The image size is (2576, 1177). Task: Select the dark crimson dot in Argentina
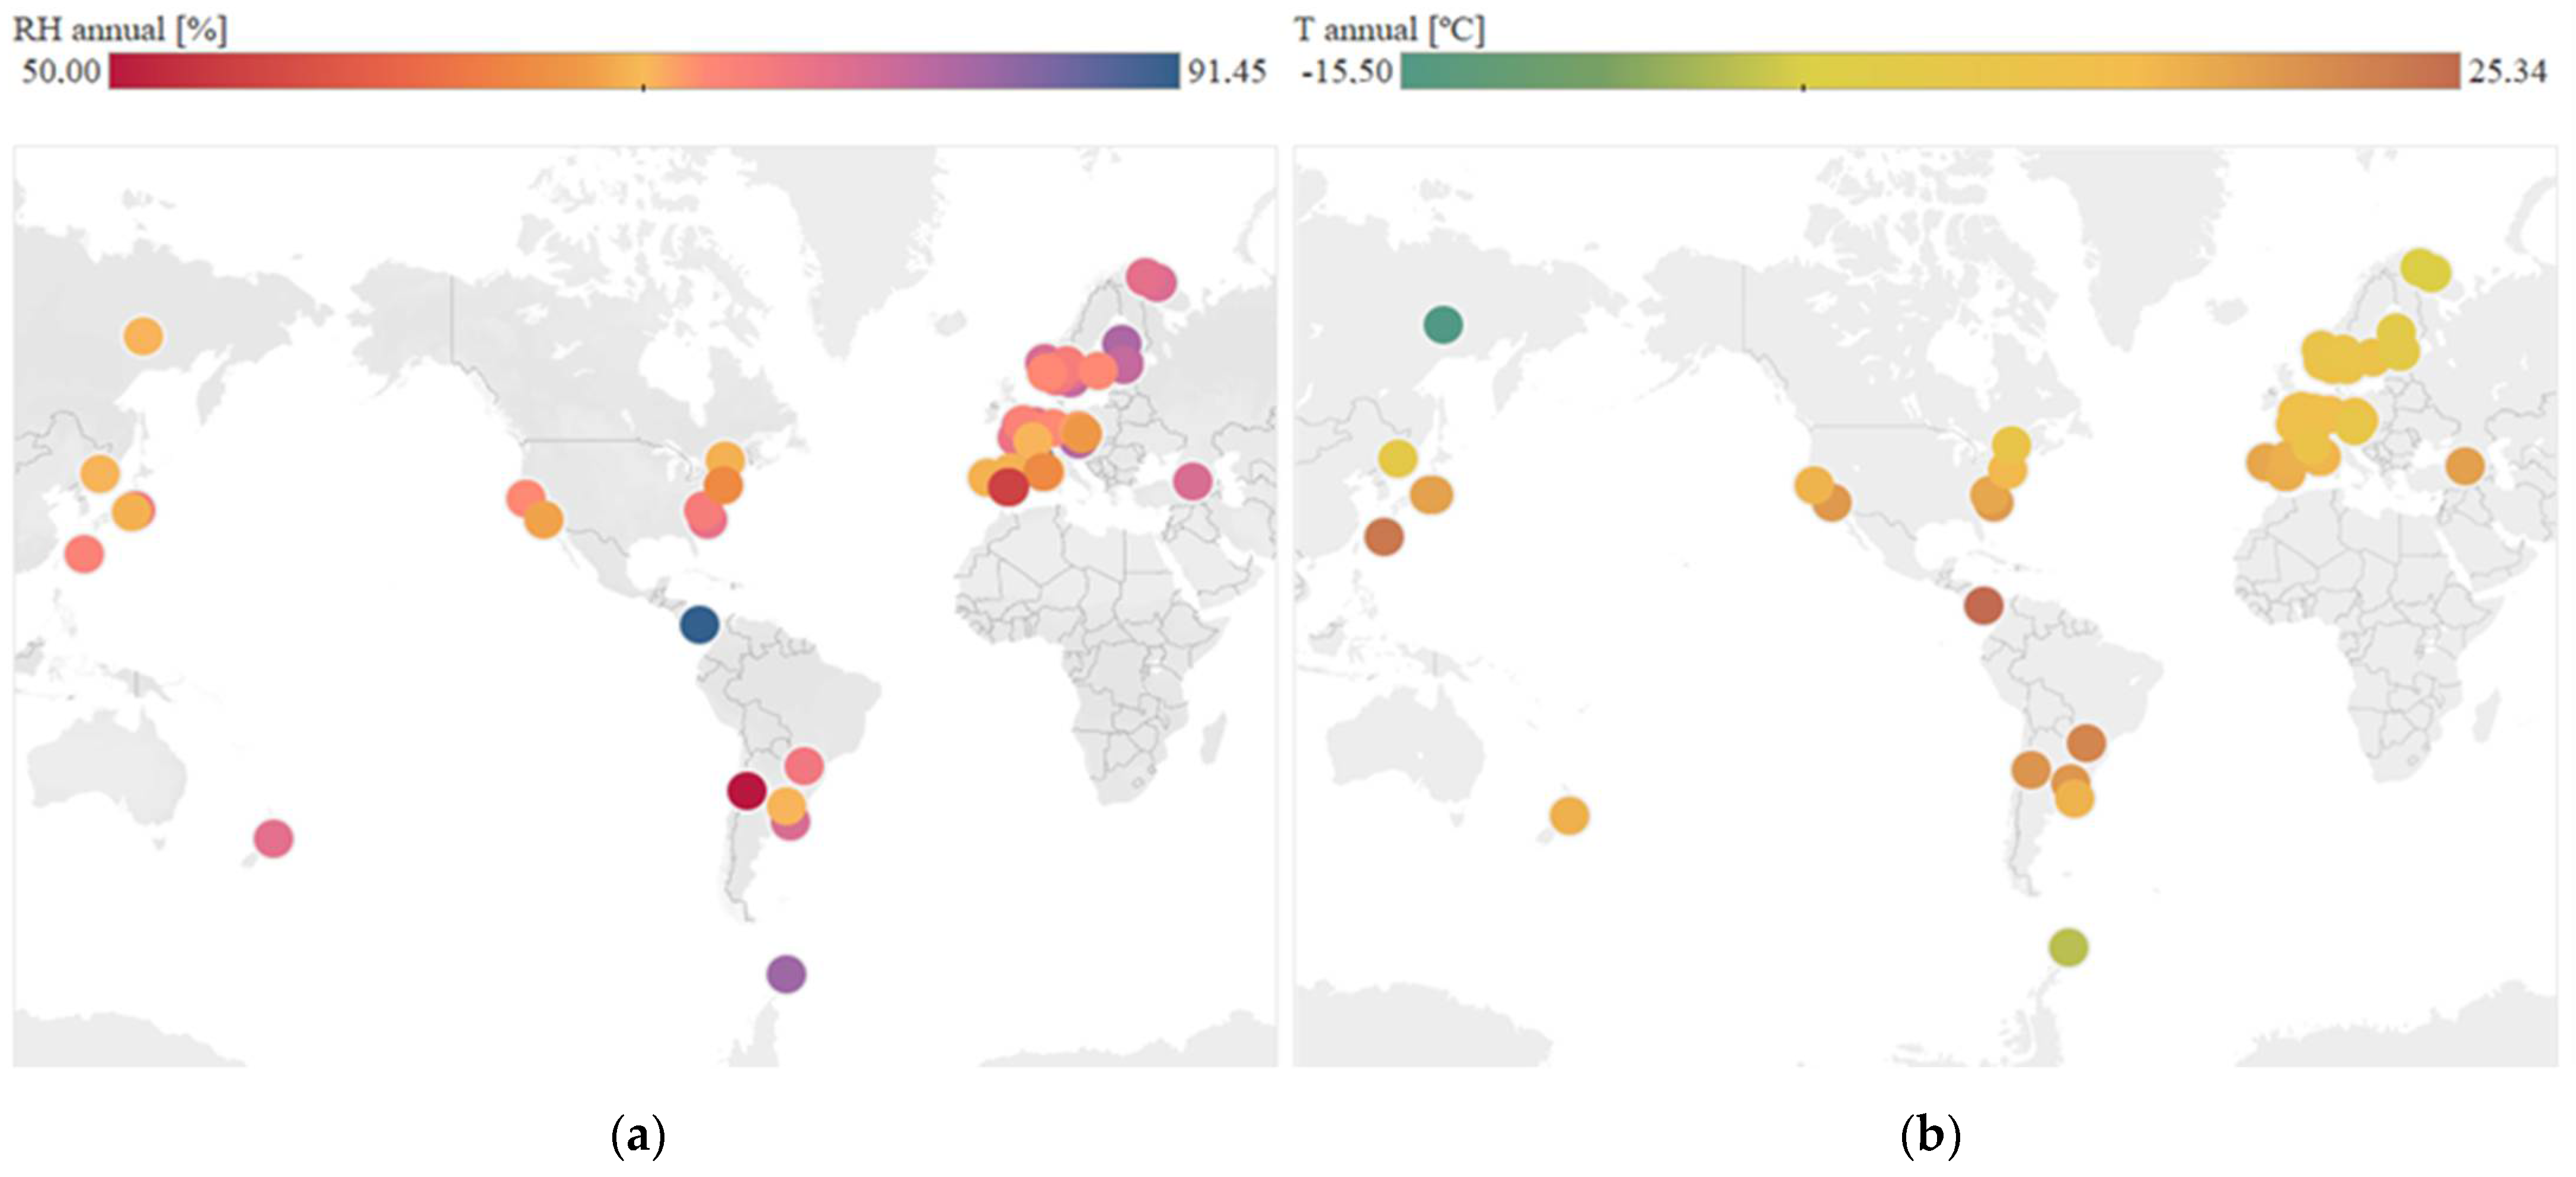(x=746, y=790)
